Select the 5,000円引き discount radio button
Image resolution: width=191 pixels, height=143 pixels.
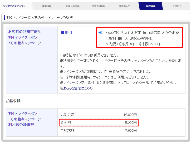100,33
